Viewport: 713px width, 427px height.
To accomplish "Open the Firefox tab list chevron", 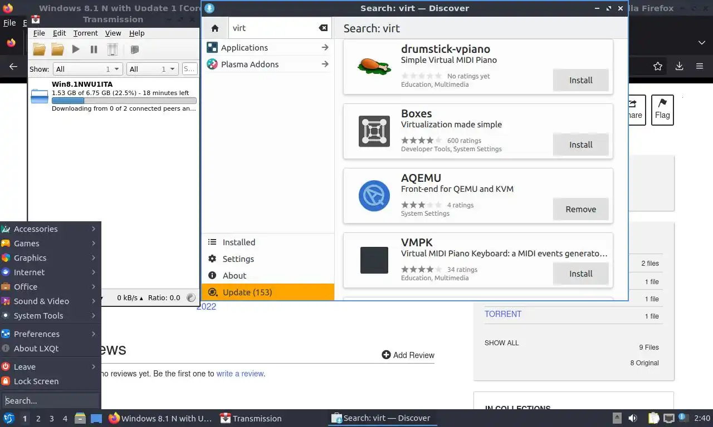I will click(702, 43).
